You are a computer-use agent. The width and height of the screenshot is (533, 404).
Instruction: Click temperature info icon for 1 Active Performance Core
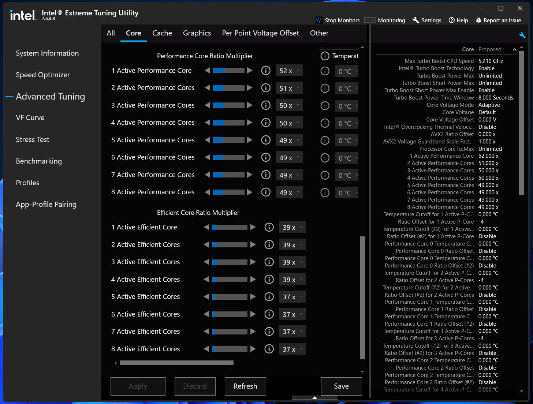(x=325, y=71)
